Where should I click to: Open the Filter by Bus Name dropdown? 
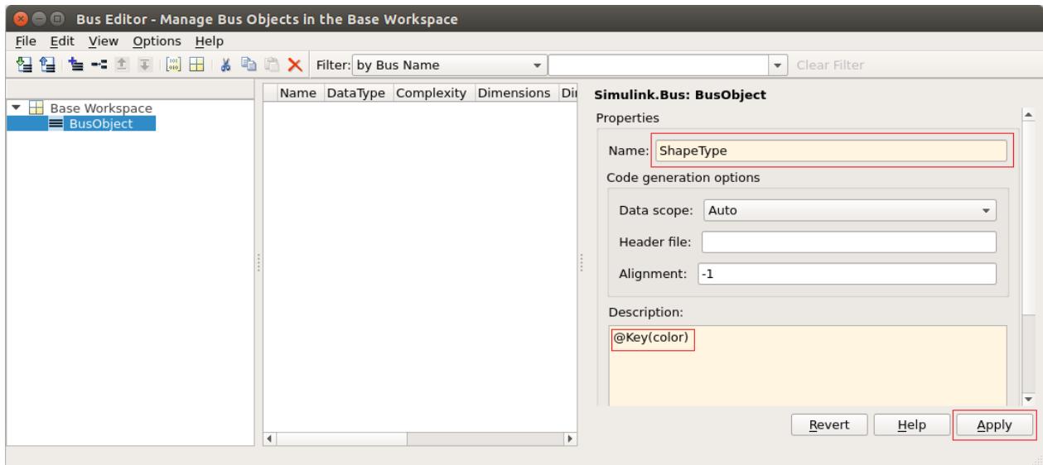tap(450, 65)
